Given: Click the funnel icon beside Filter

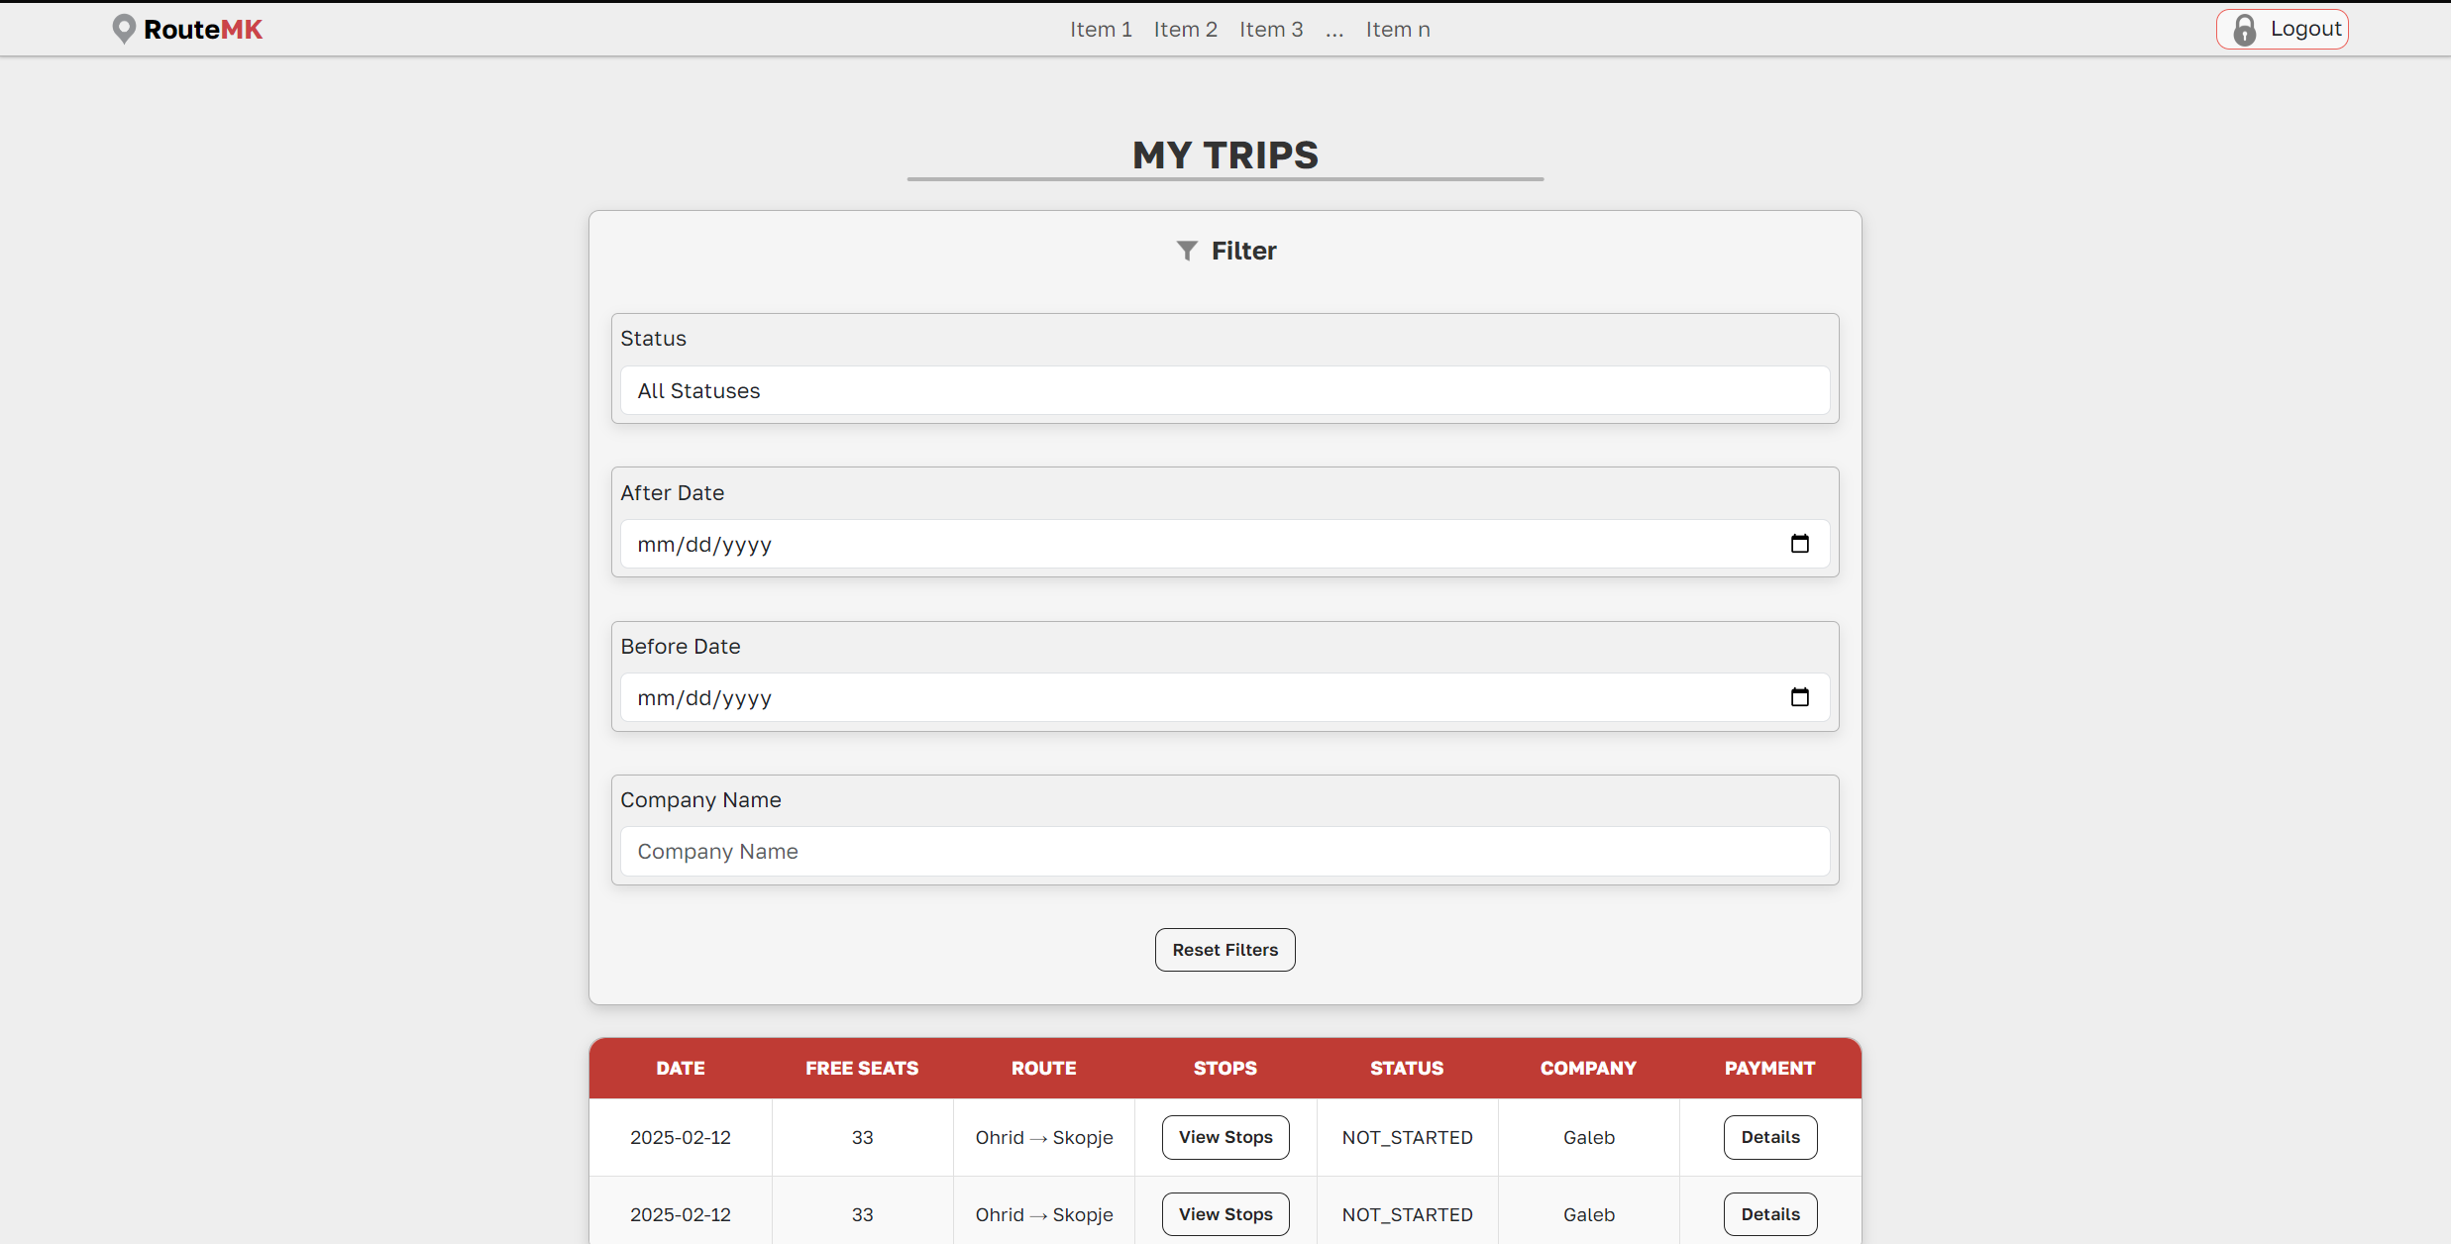Looking at the screenshot, I should (x=1186, y=251).
